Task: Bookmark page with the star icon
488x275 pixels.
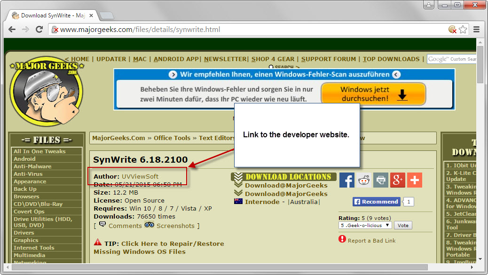Action: tap(463, 30)
